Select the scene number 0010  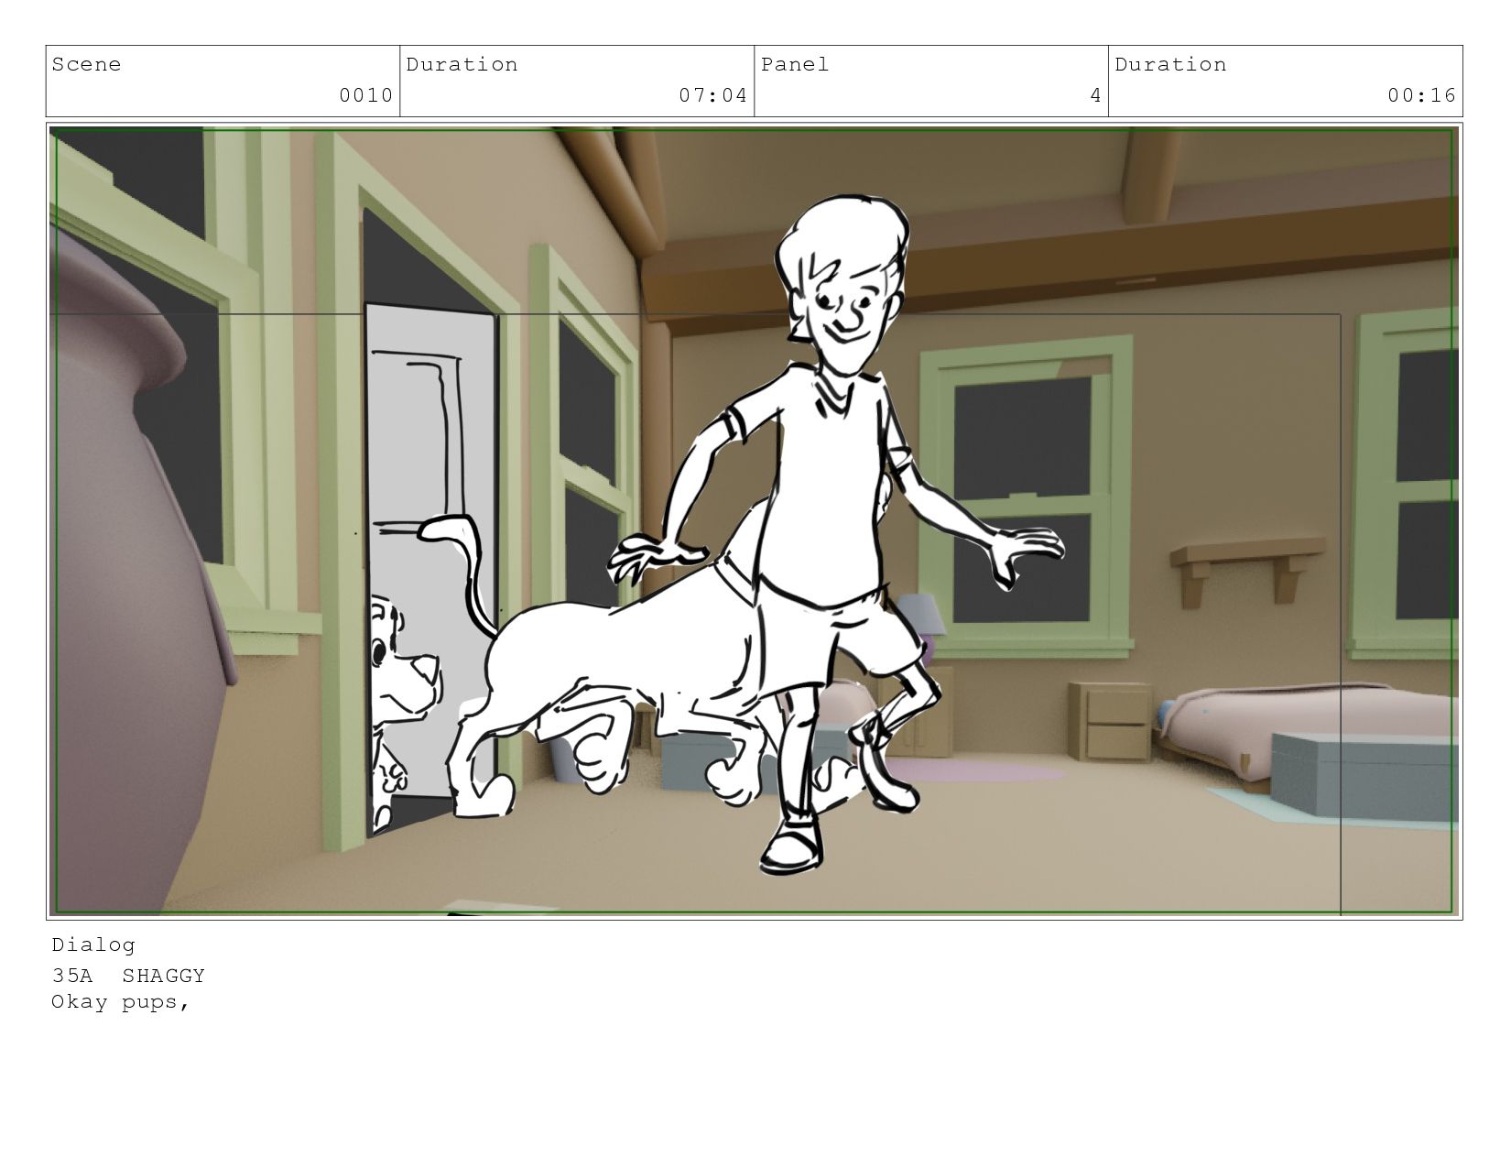pos(365,95)
